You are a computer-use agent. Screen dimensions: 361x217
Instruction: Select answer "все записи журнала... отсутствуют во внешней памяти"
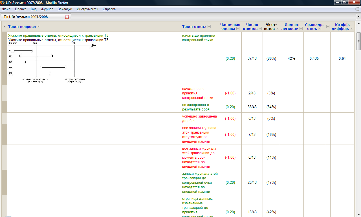click(x=199, y=135)
